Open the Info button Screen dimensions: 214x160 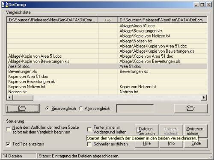pyautogui.click(x=171, y=143)
